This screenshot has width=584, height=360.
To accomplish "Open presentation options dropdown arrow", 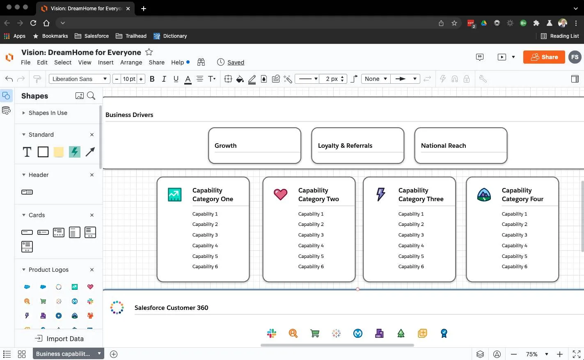I will [513, 57].
